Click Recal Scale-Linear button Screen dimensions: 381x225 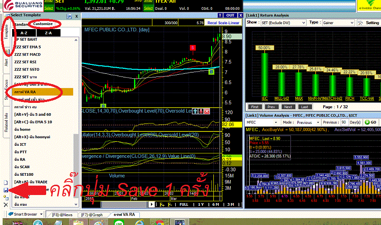click(223, 23)
